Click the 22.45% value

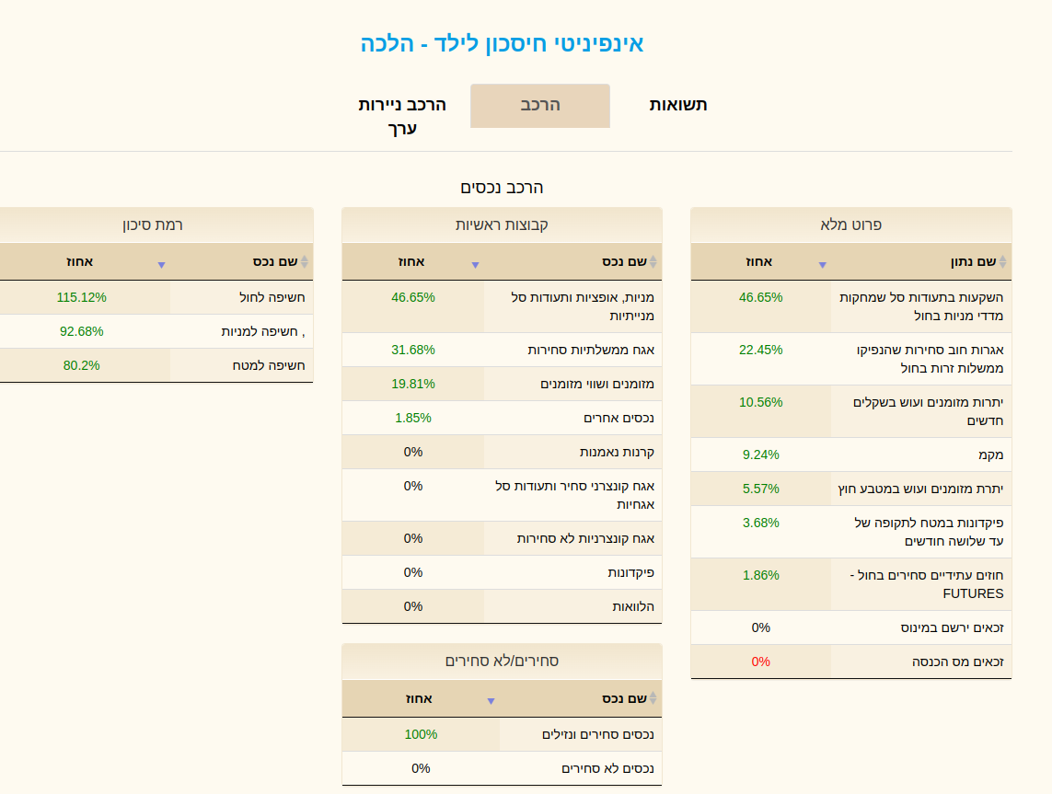pyautogui.click(x=761, y=350)
